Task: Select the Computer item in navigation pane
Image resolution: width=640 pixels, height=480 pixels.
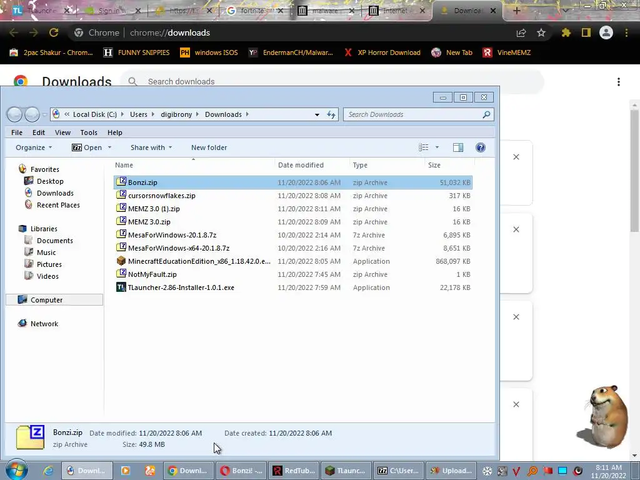Action: click(54, 300)
